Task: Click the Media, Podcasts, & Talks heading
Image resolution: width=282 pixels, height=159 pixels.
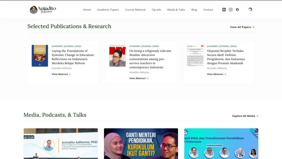Action: [x=55, y=115]
